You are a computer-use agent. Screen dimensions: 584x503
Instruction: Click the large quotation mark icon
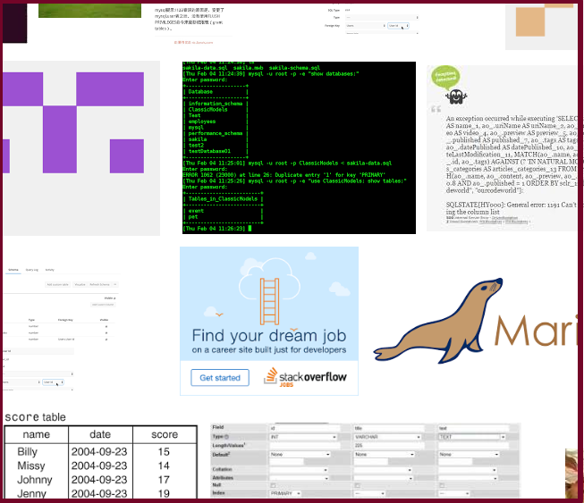point(436,110)
